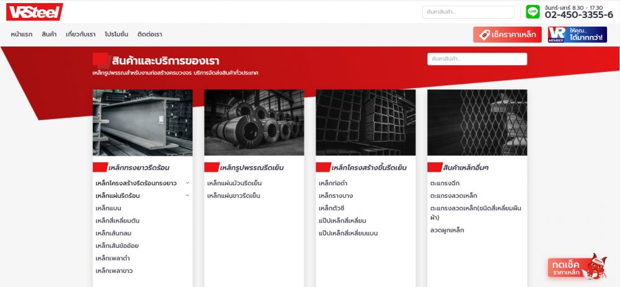Open the expanded metal mesh thumbnail
This screenshot has height=287, width=620.
[x=477, y=122]
